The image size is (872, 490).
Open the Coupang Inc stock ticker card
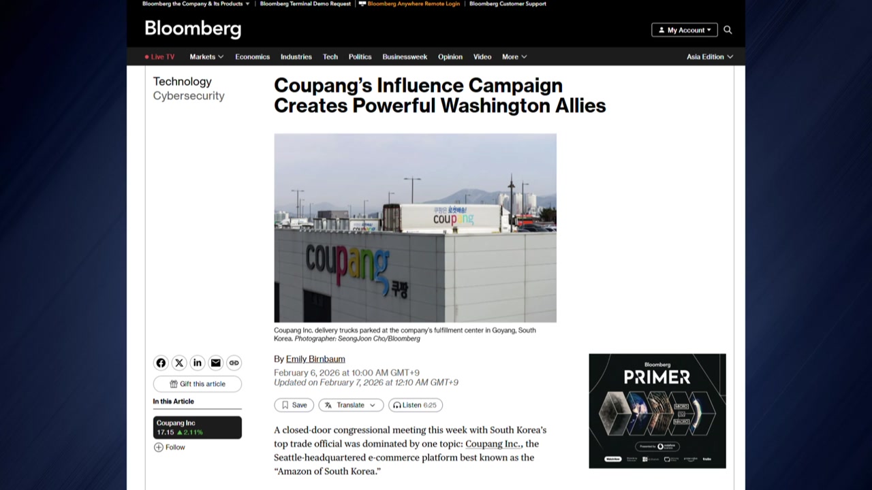pyautogui.click(x=198, y=427)
